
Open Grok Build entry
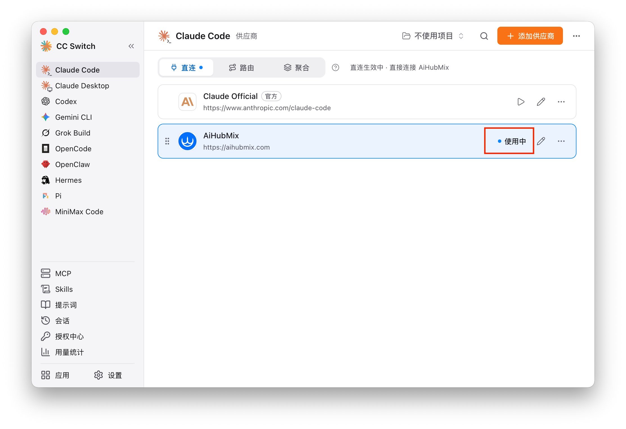point(88,133)
